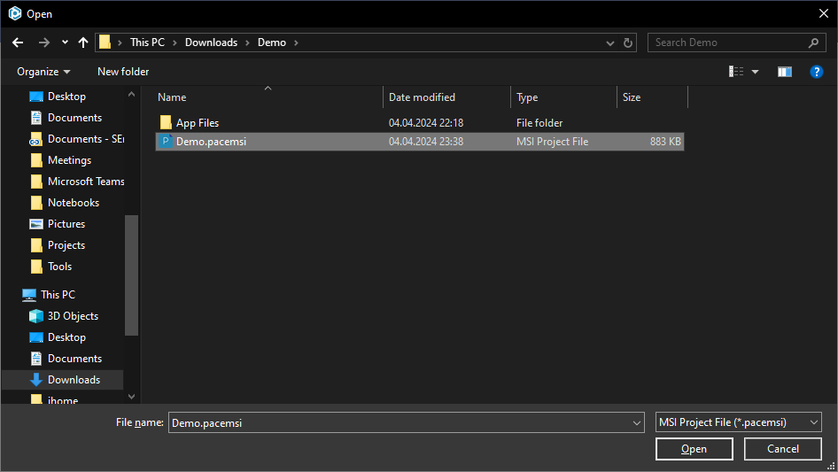Click the dialog title bar app icon
The height and width of the screenshot is (472, 838).
[15, 13]
